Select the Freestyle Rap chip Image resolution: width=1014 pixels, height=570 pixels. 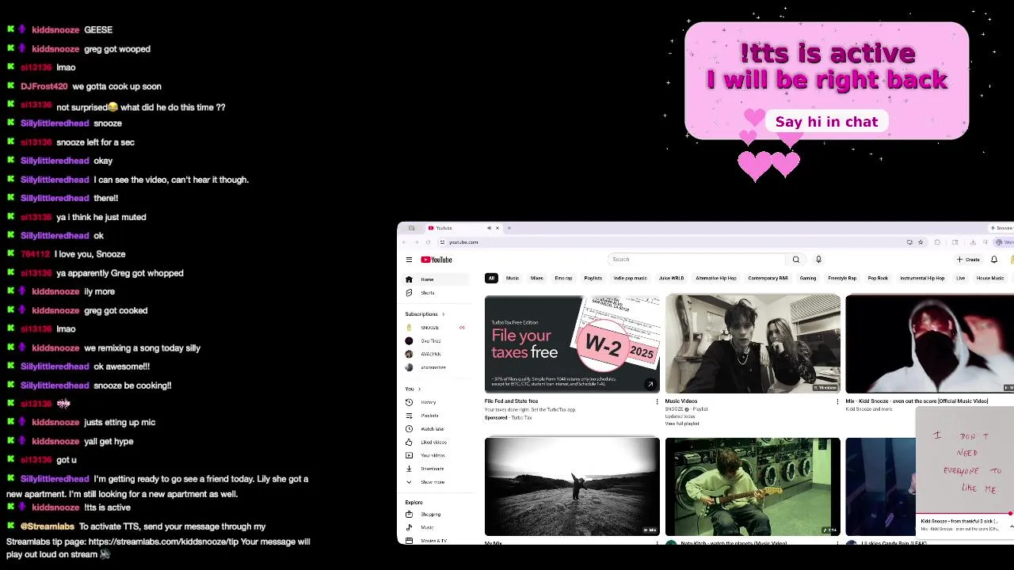(842, 279)
